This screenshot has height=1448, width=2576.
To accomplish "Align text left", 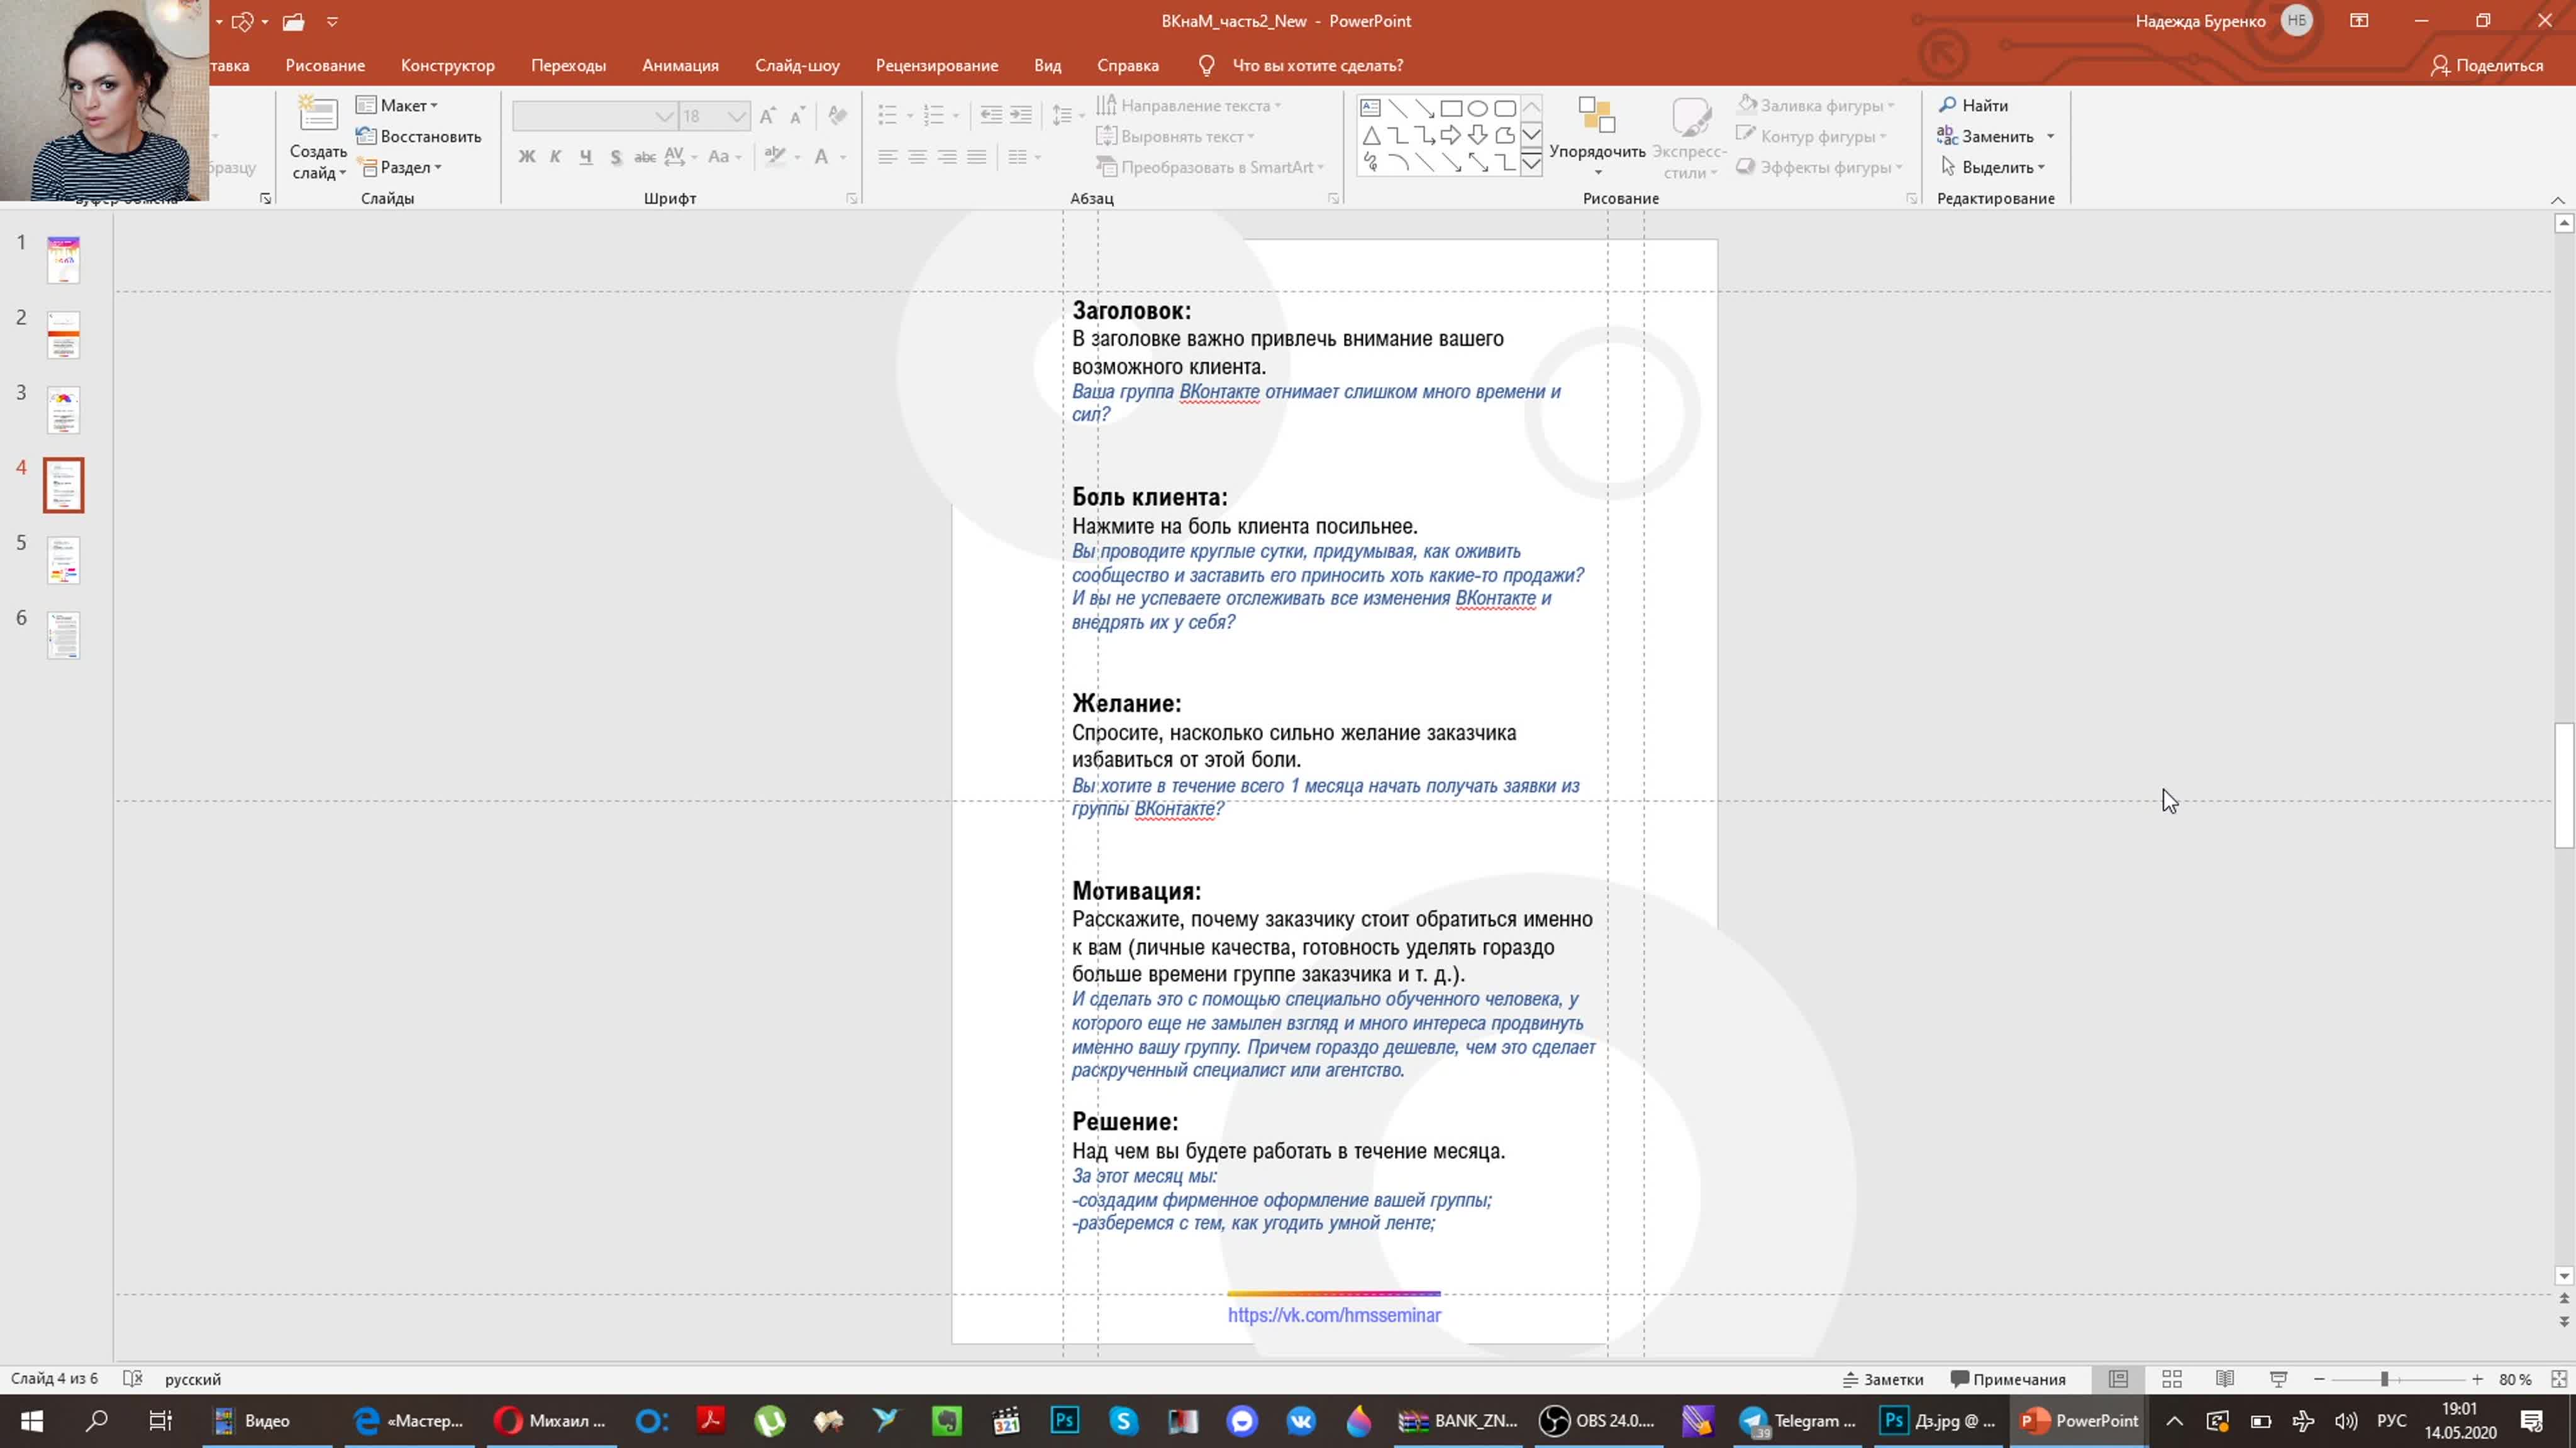I will tap(887, 157).
